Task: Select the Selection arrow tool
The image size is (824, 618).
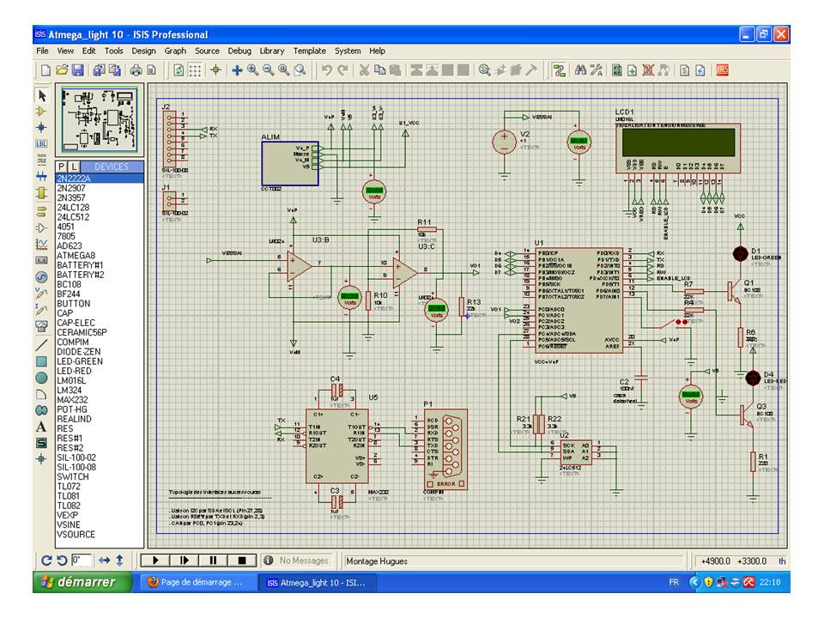Action: tap(40, 94)
